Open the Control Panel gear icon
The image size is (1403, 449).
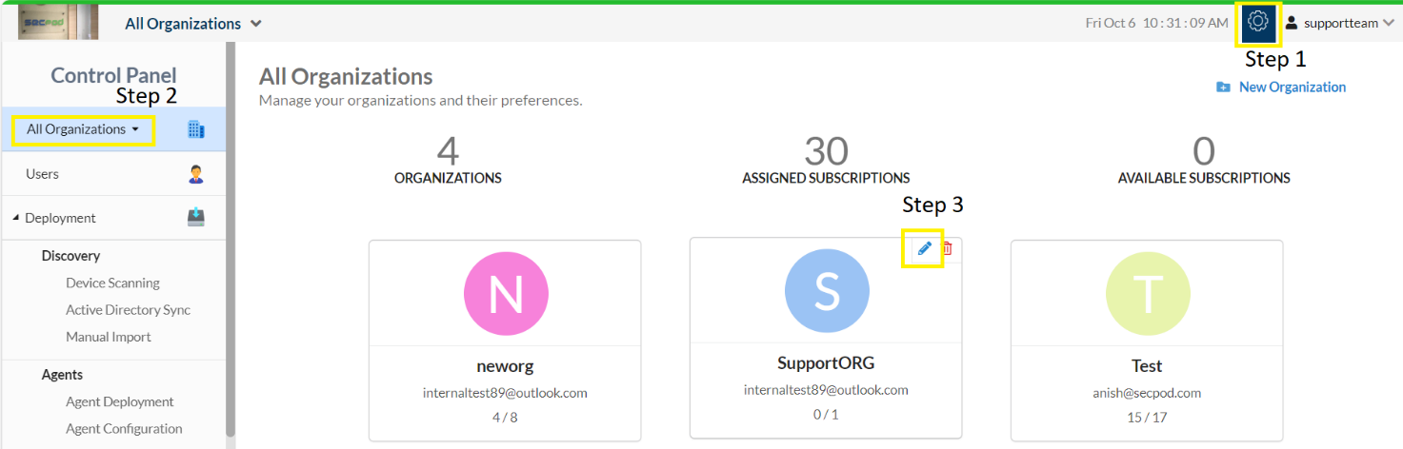pos(1257,22)
